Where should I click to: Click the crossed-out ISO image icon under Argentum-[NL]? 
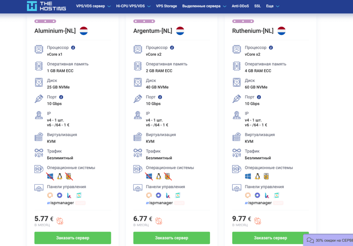167,176
